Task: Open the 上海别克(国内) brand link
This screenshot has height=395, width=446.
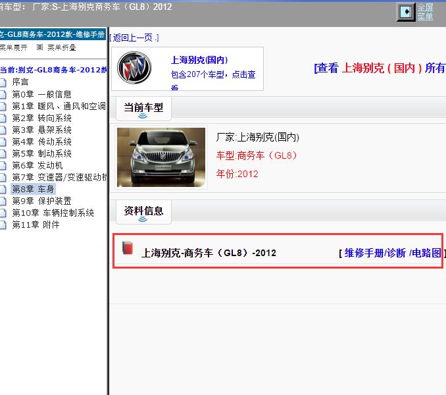Action: pos(199,60)
